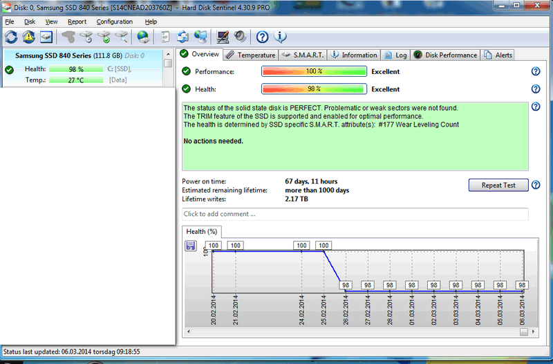The image size is (553, 364).
Task: Click the refresh icon with yellow warning triangle
Action: (28, 37)
